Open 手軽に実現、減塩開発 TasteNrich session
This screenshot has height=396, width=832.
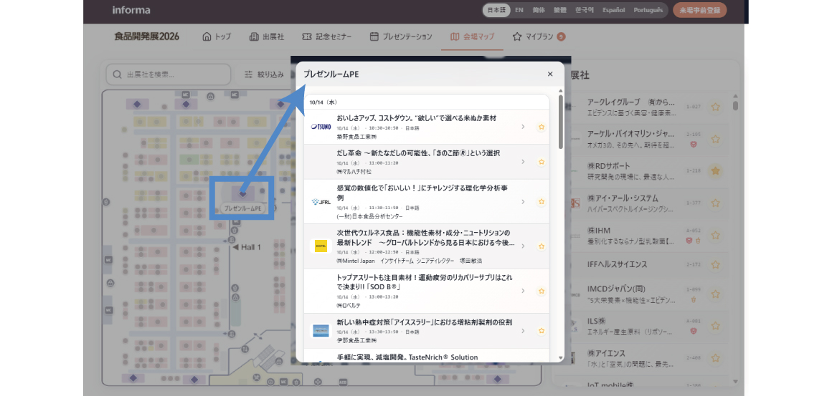tap(407, 357)
